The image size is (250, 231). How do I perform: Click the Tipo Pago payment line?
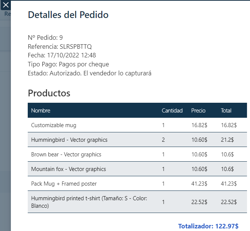pos(68,64)
